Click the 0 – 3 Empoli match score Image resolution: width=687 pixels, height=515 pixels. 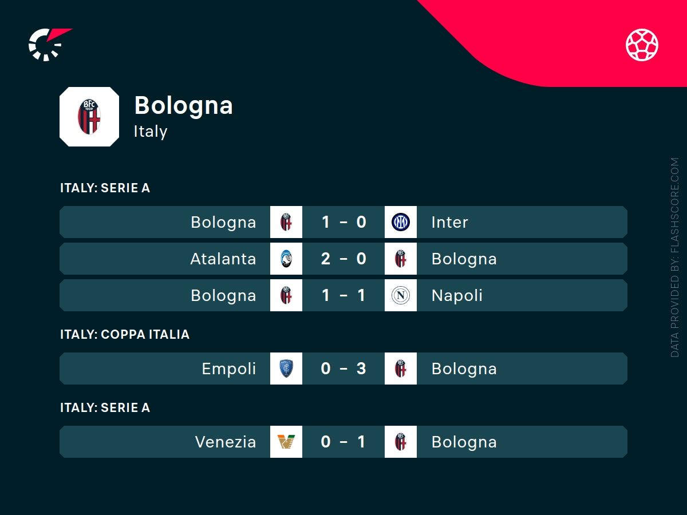click(343, 369)
